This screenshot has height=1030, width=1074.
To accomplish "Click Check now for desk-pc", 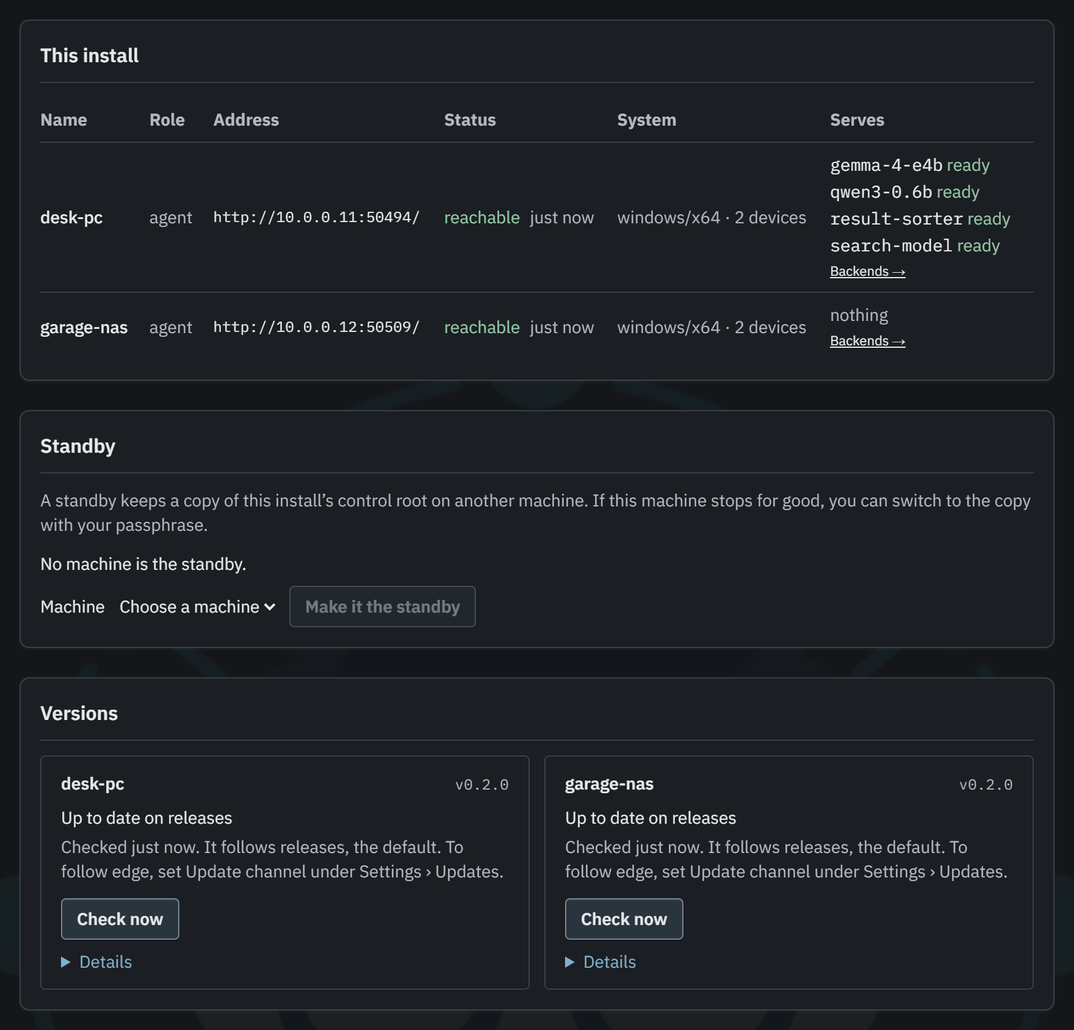I will click(120, 919).
